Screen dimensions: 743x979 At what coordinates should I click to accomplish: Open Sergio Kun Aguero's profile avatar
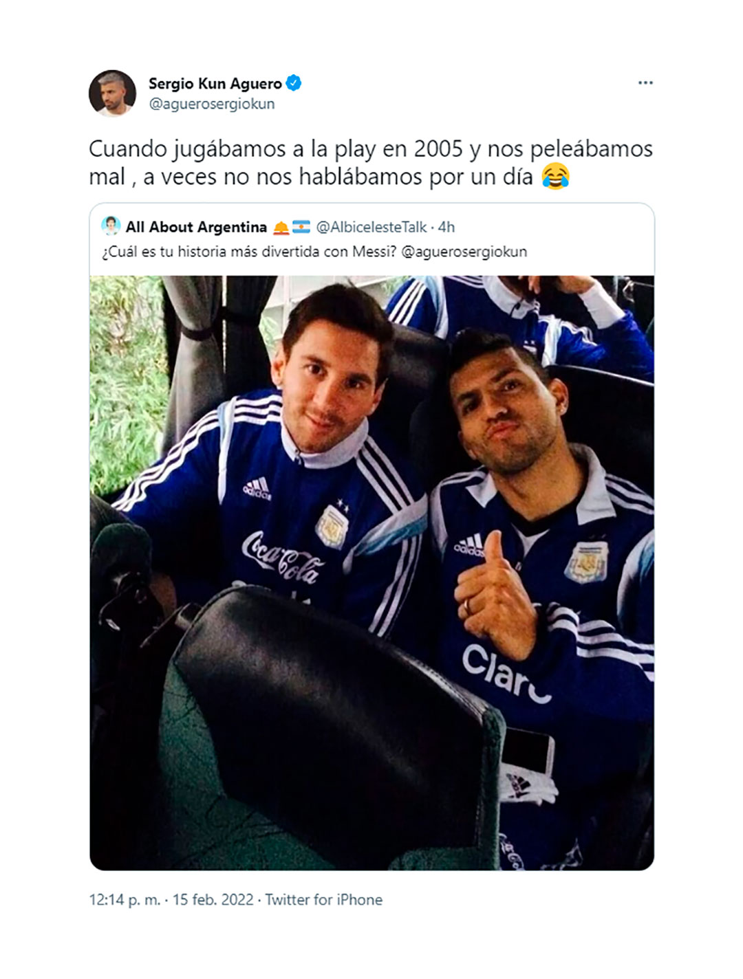point(112,93)
